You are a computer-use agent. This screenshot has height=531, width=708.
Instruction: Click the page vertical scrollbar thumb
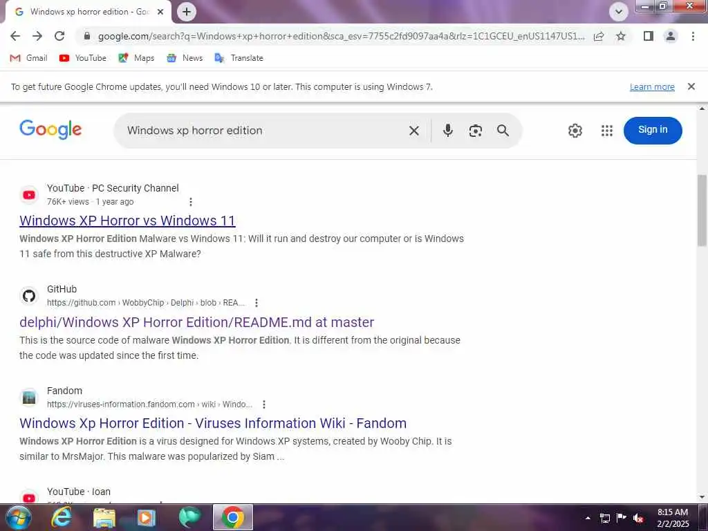tap(702, 210)
